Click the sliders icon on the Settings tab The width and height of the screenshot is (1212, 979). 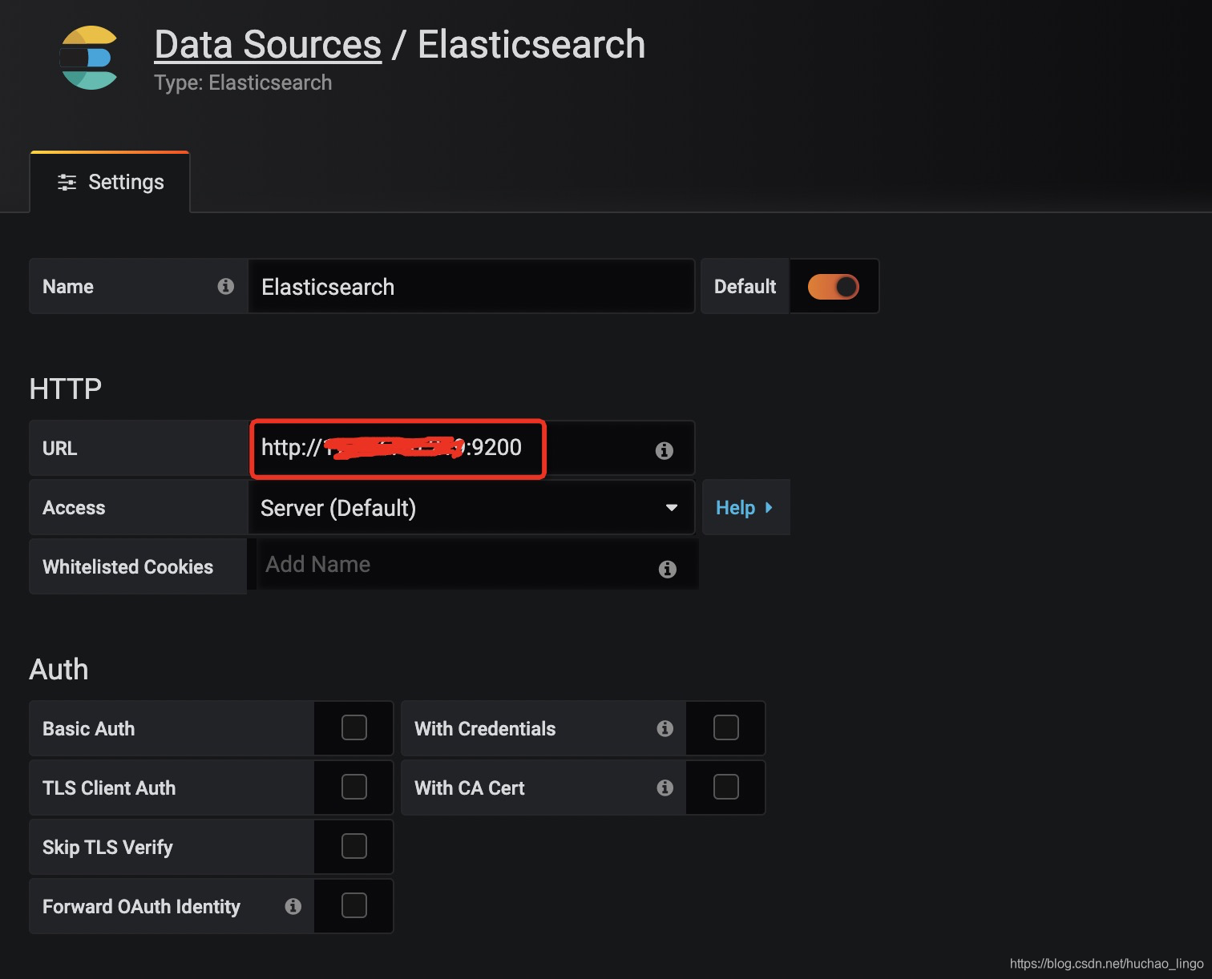pyautogui.click(x=67, y=183)
